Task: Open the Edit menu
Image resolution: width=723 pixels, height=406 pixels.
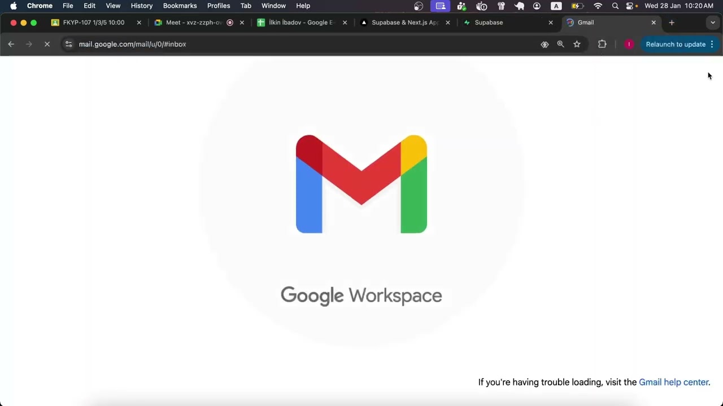Action: pos(89,6)
